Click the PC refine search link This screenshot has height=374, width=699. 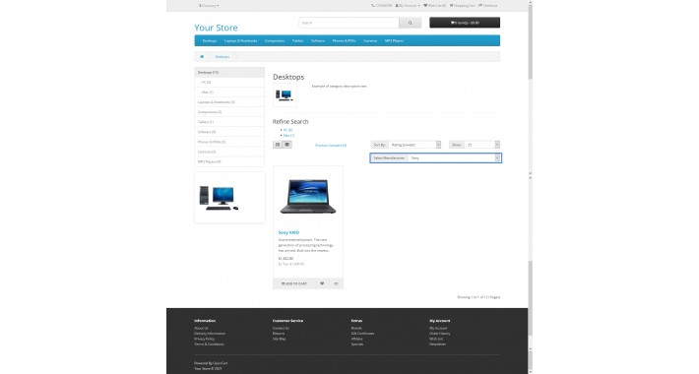(287, 130)
